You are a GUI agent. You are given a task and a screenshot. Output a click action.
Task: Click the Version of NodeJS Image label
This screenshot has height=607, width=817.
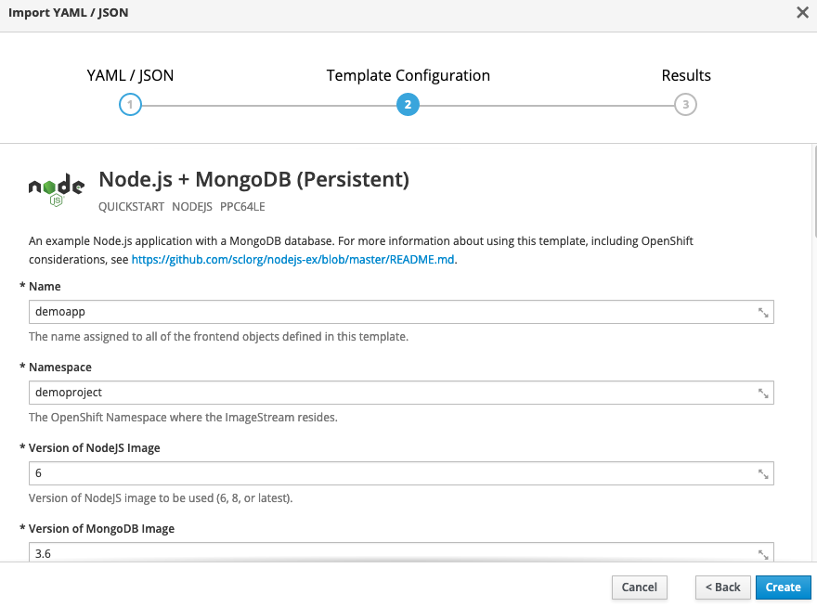[95, 448]
